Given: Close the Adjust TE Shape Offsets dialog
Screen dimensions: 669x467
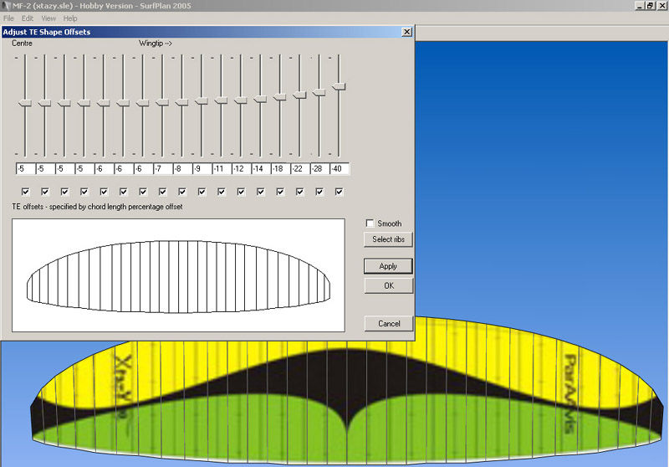Looking at the screenshot, I should [x=406, y=32].
